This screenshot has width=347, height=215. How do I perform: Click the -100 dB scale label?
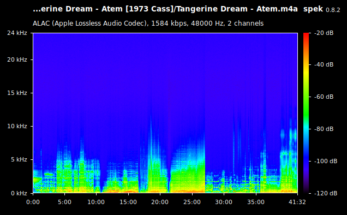326,161
